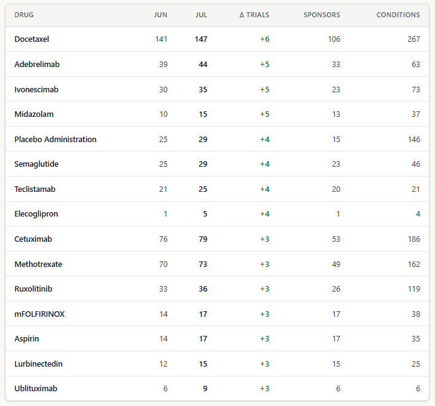
Task: Select the Lurbinectedin drug name
Action: coord(38,364)
